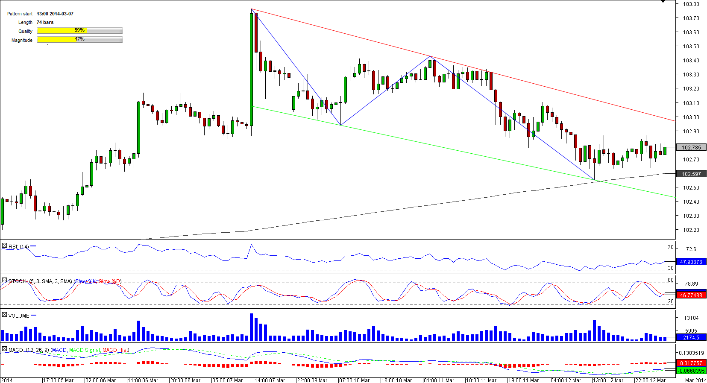The width and height of the screenshot is (707, 383).
Task: Select the moving average label 102.597
Action: 691,174
